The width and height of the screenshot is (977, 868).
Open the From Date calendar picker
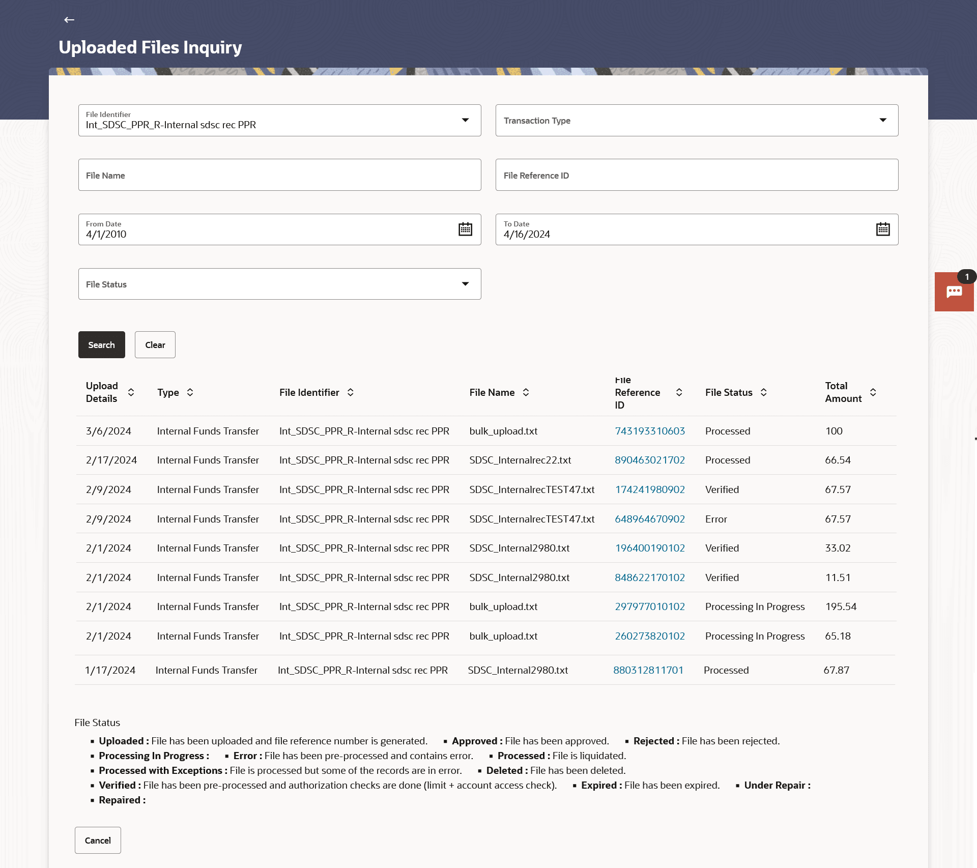pyautogui.click(x=465, y=229)
